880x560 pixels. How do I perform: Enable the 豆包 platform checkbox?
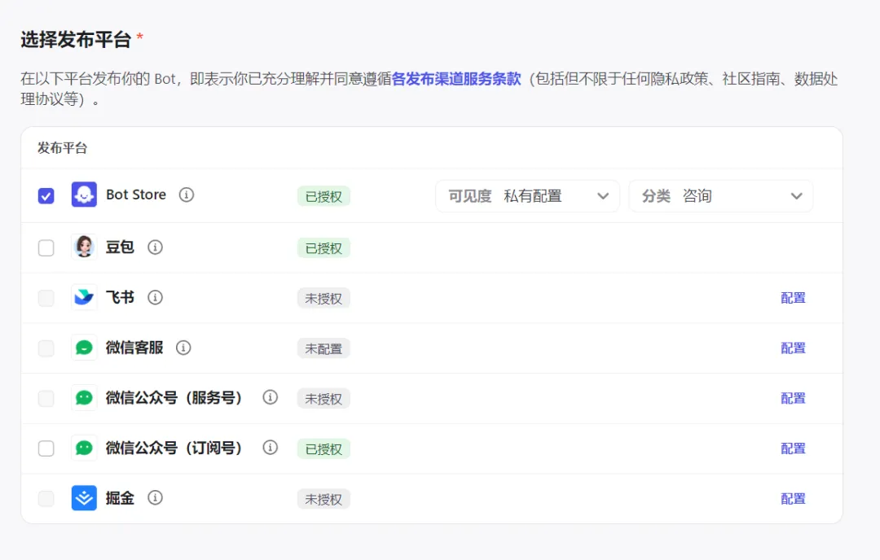46,248
